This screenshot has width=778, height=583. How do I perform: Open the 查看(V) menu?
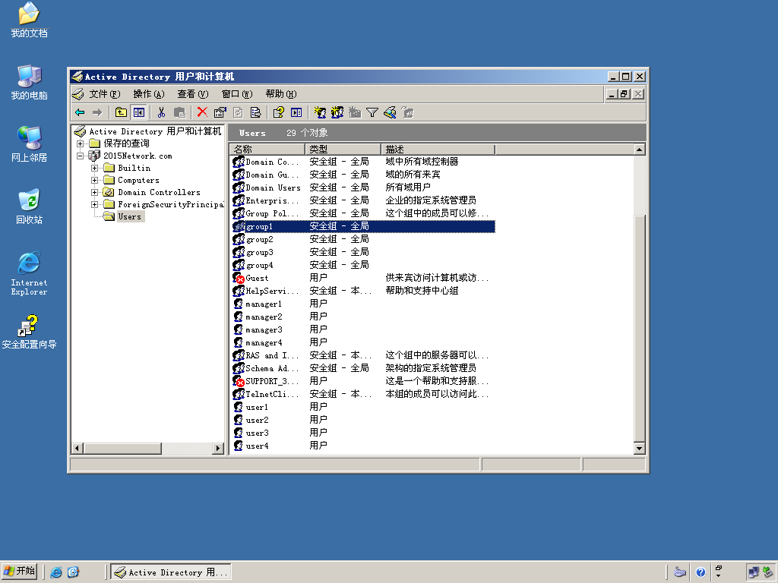[192, 94]
